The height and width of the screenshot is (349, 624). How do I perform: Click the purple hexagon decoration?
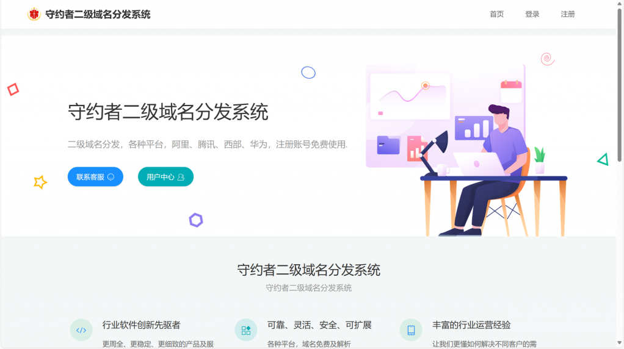[196, 220]
